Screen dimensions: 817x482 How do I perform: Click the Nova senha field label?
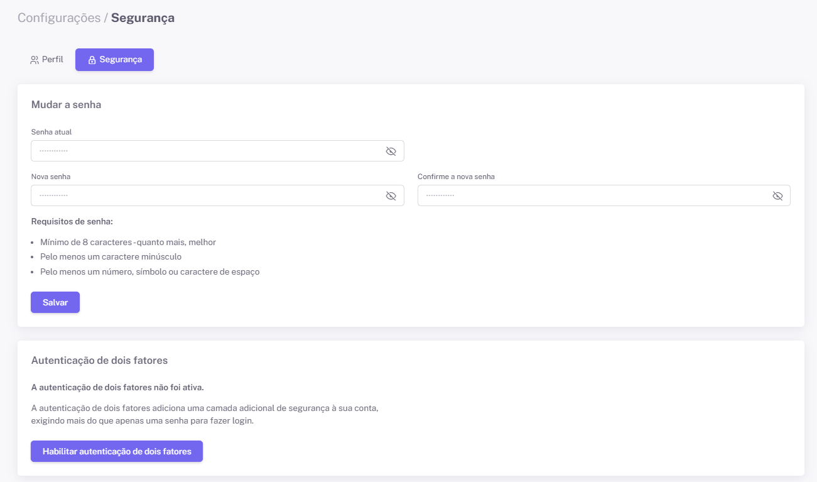point(51,177)
